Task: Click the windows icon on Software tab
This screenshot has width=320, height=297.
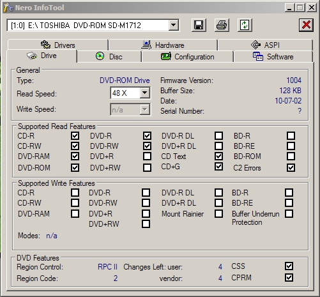Action: point(258,56)
